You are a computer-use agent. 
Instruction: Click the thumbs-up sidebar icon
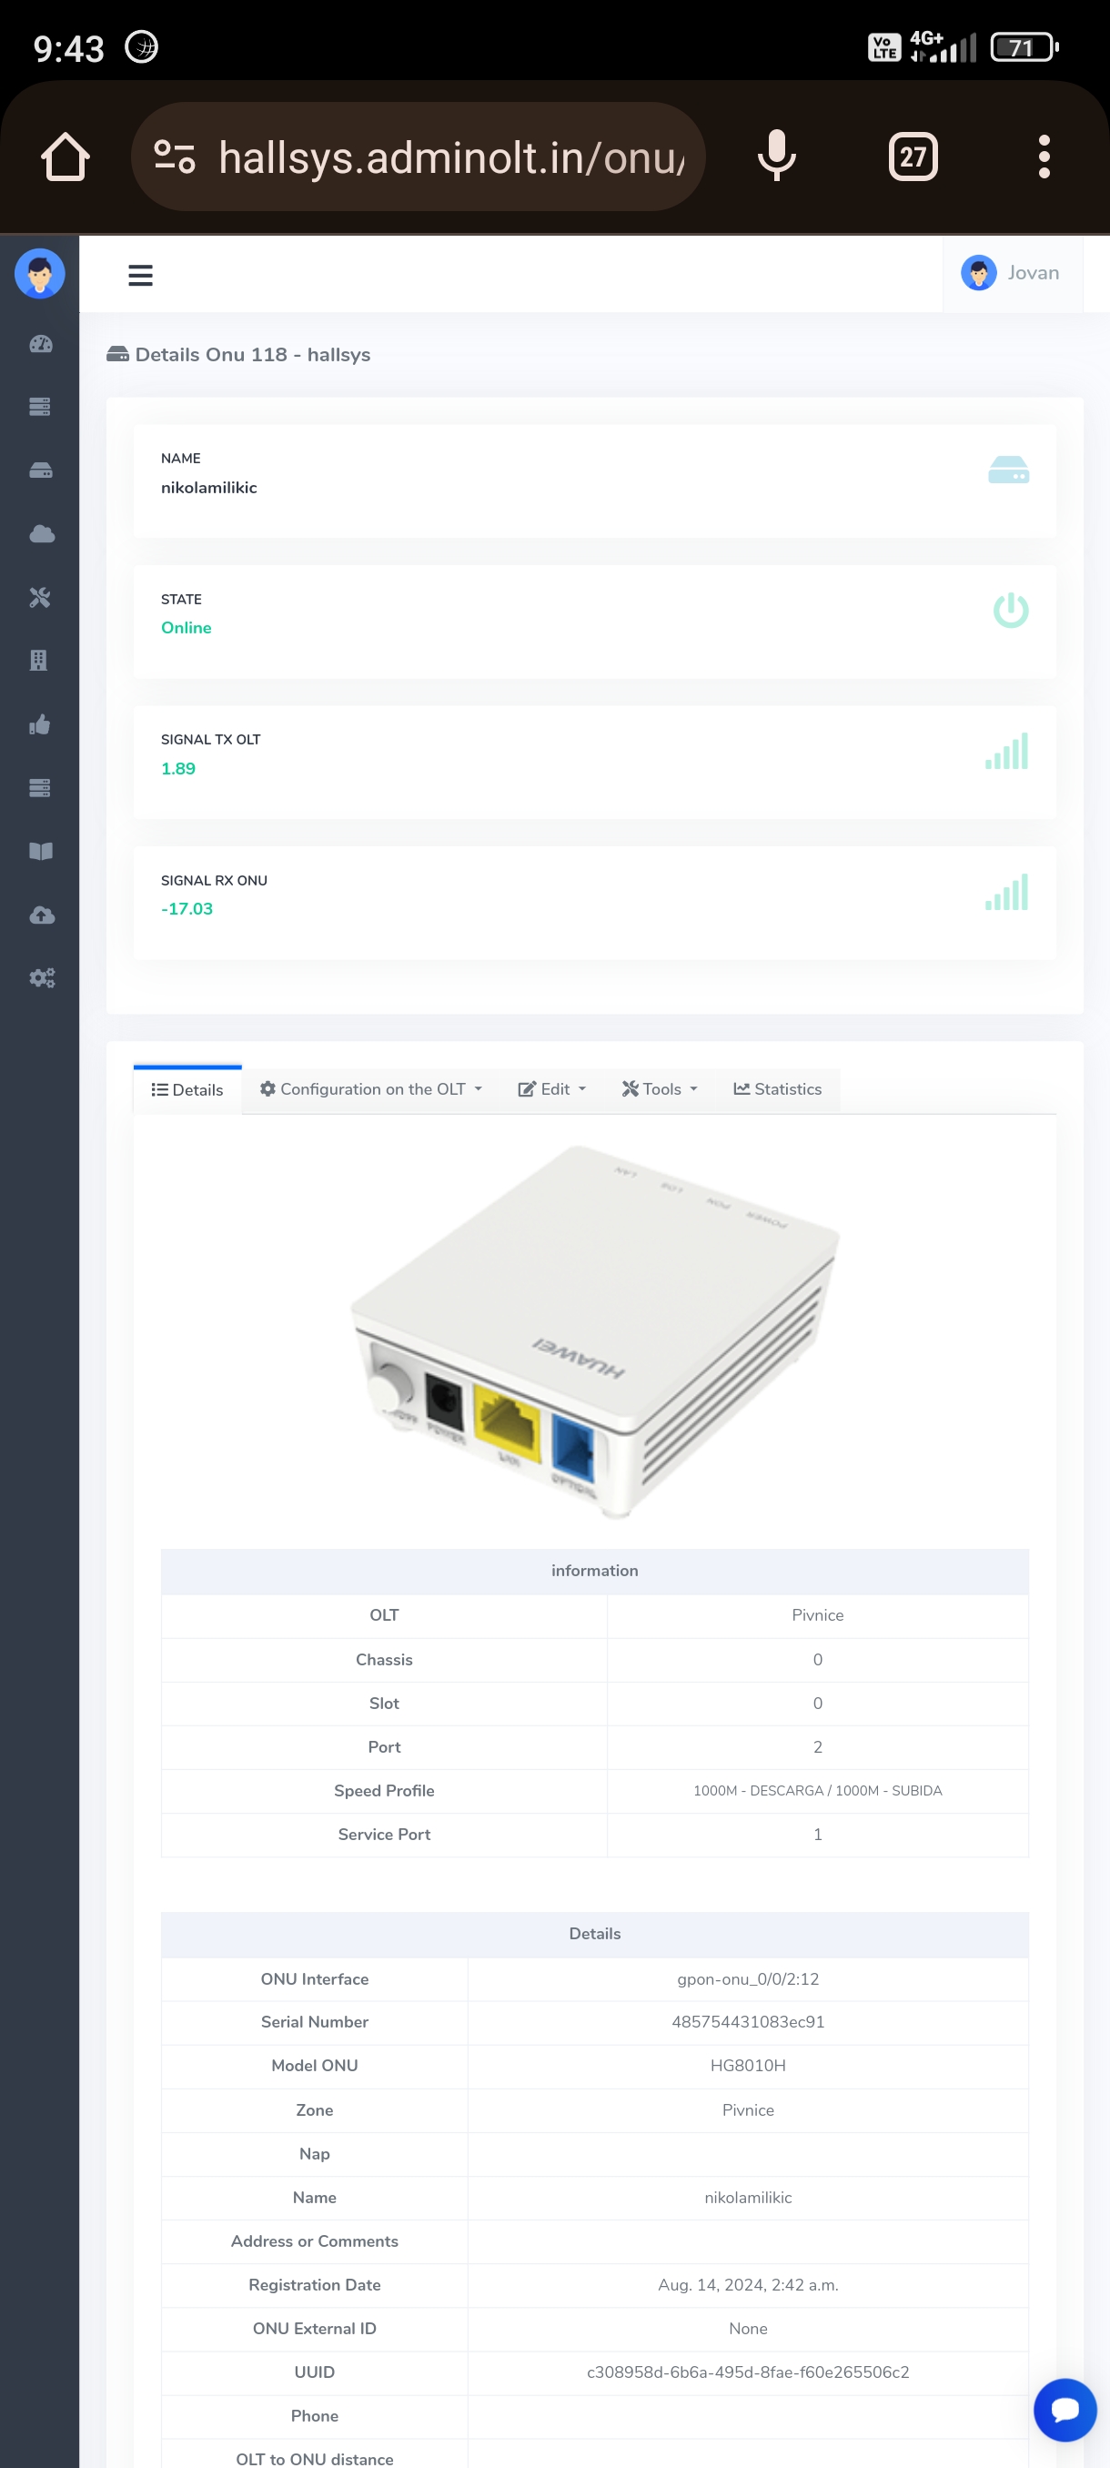tap(40, 724)
